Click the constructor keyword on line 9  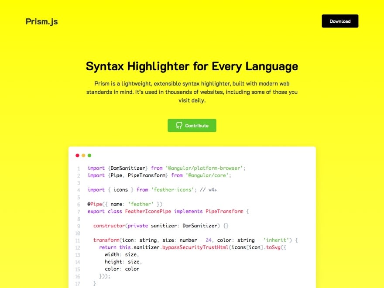(x=109, y=226)
